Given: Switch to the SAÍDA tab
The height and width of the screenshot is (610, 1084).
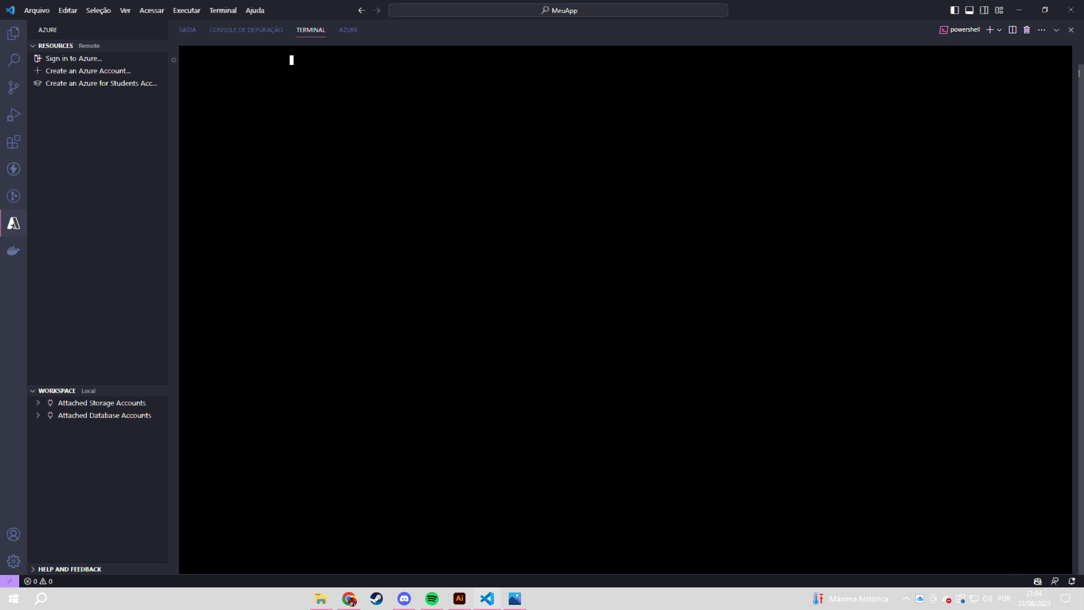Looking at the screenshot, I should tap(187, 30).
